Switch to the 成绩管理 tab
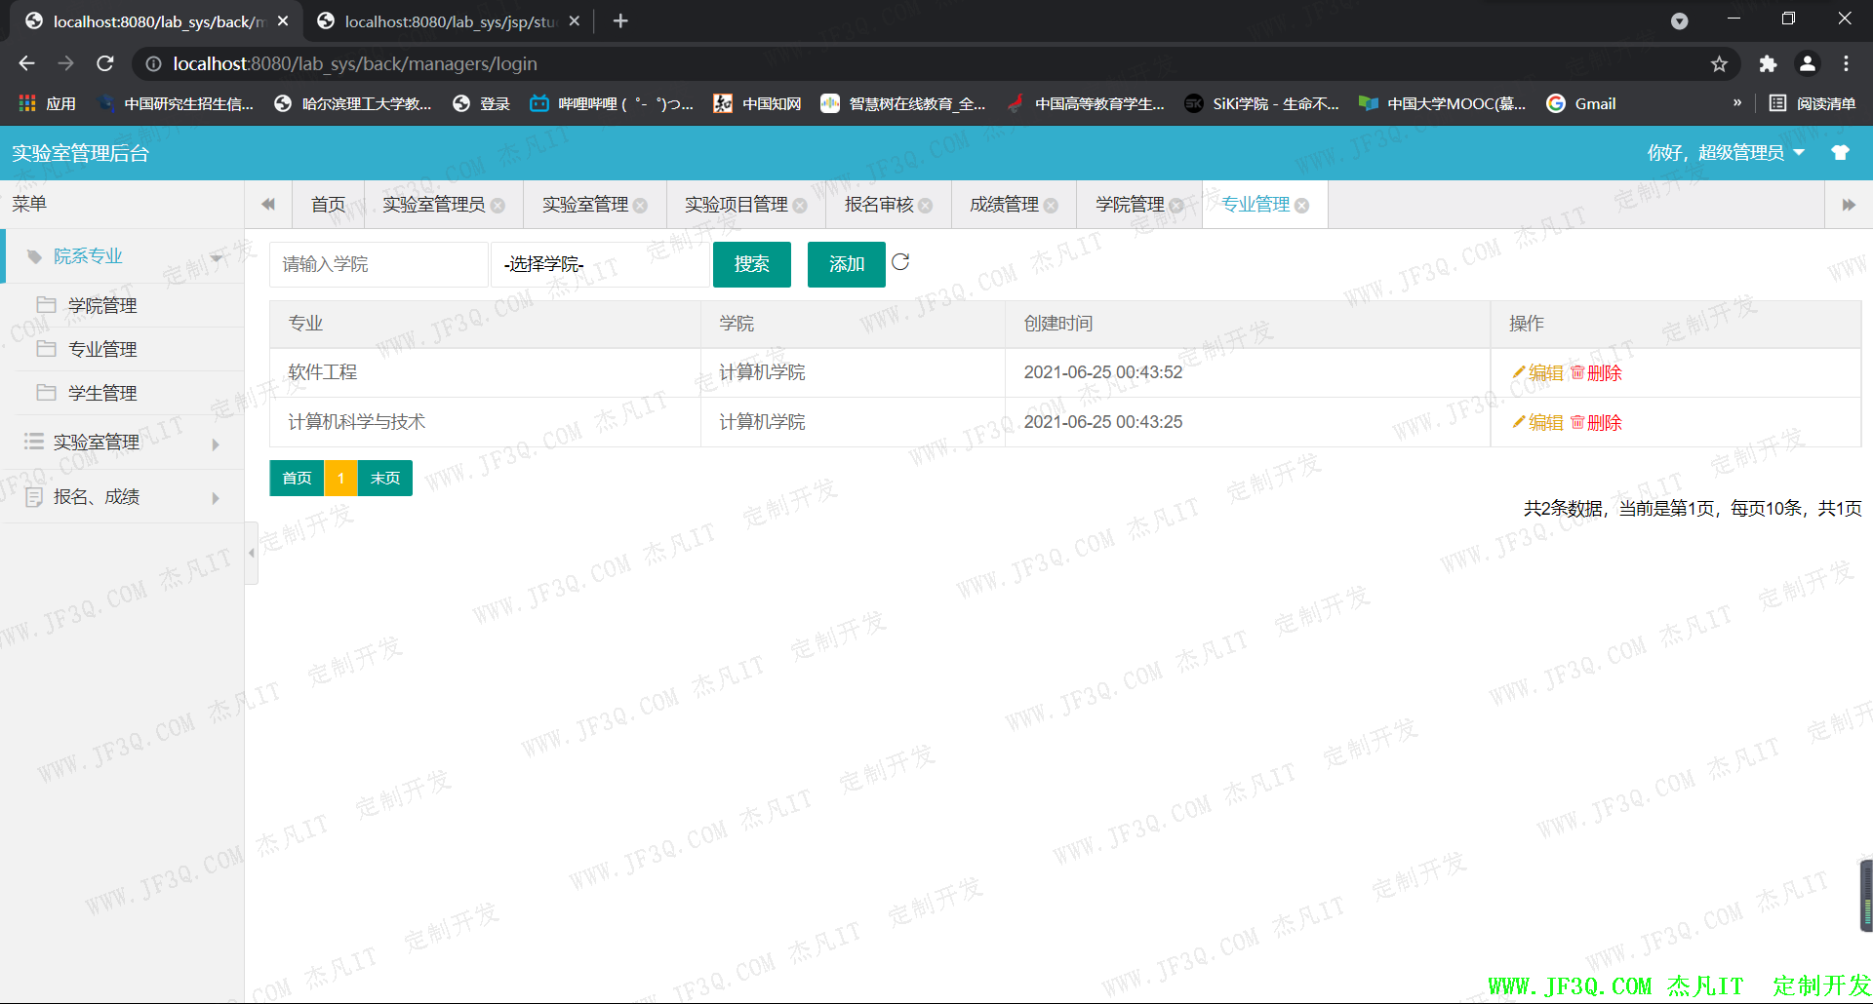1873x1004 pixels. click(x=1004, y=205)
